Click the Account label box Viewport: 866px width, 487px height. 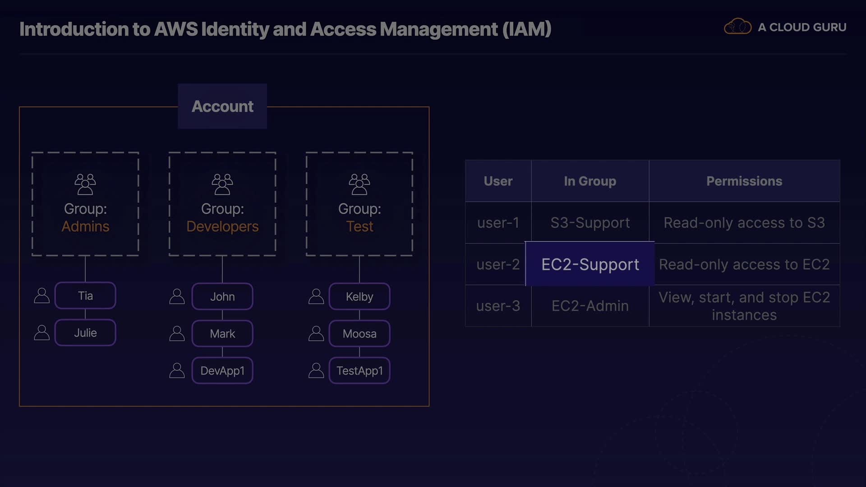[x=222, y=106]
